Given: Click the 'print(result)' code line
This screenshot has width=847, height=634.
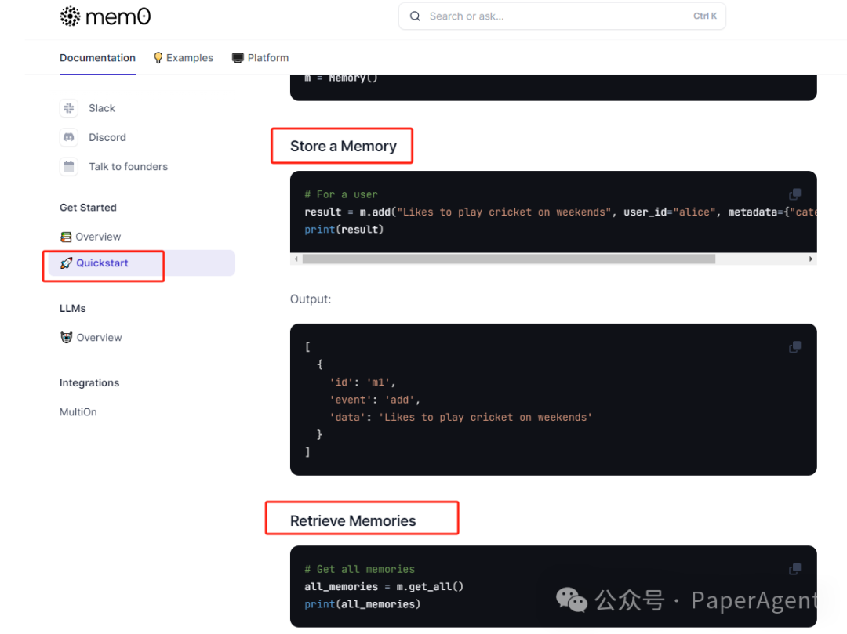Looking at the screenshot, I should (344, 230).
